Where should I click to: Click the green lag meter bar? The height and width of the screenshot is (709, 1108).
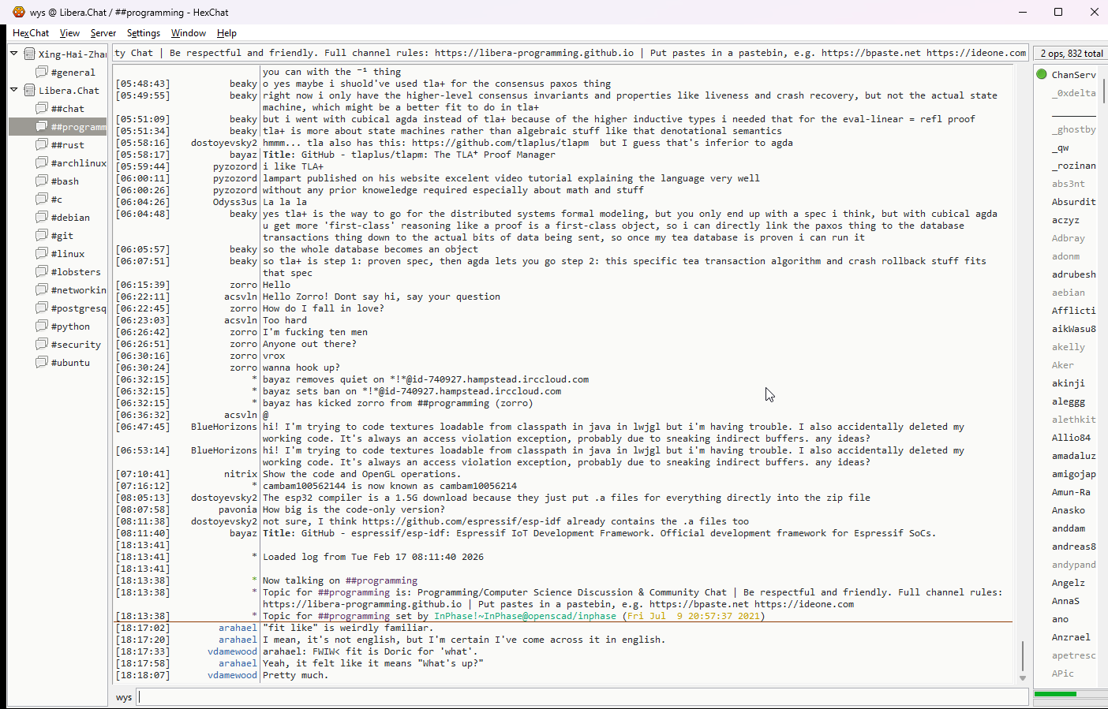[1055, 694]
